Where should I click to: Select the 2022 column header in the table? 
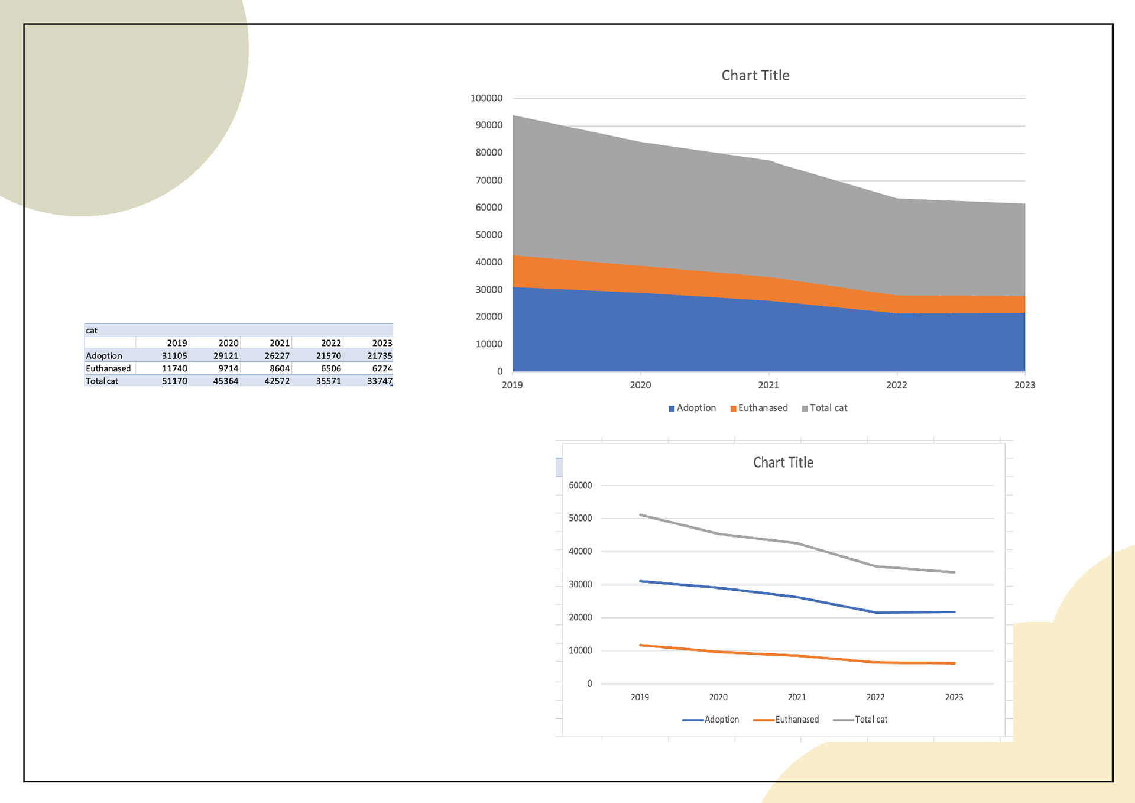(x=317, y=342)
